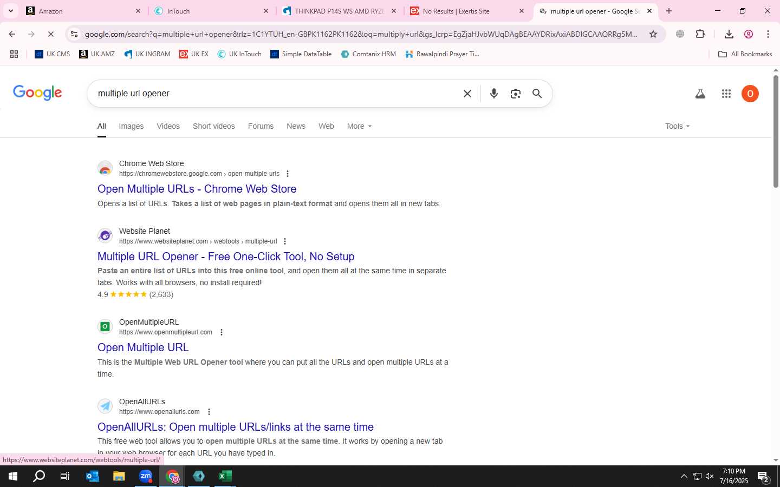Click the page vertical scrollbar
Screen dimensions: 780x487
[x=776, y=131]
